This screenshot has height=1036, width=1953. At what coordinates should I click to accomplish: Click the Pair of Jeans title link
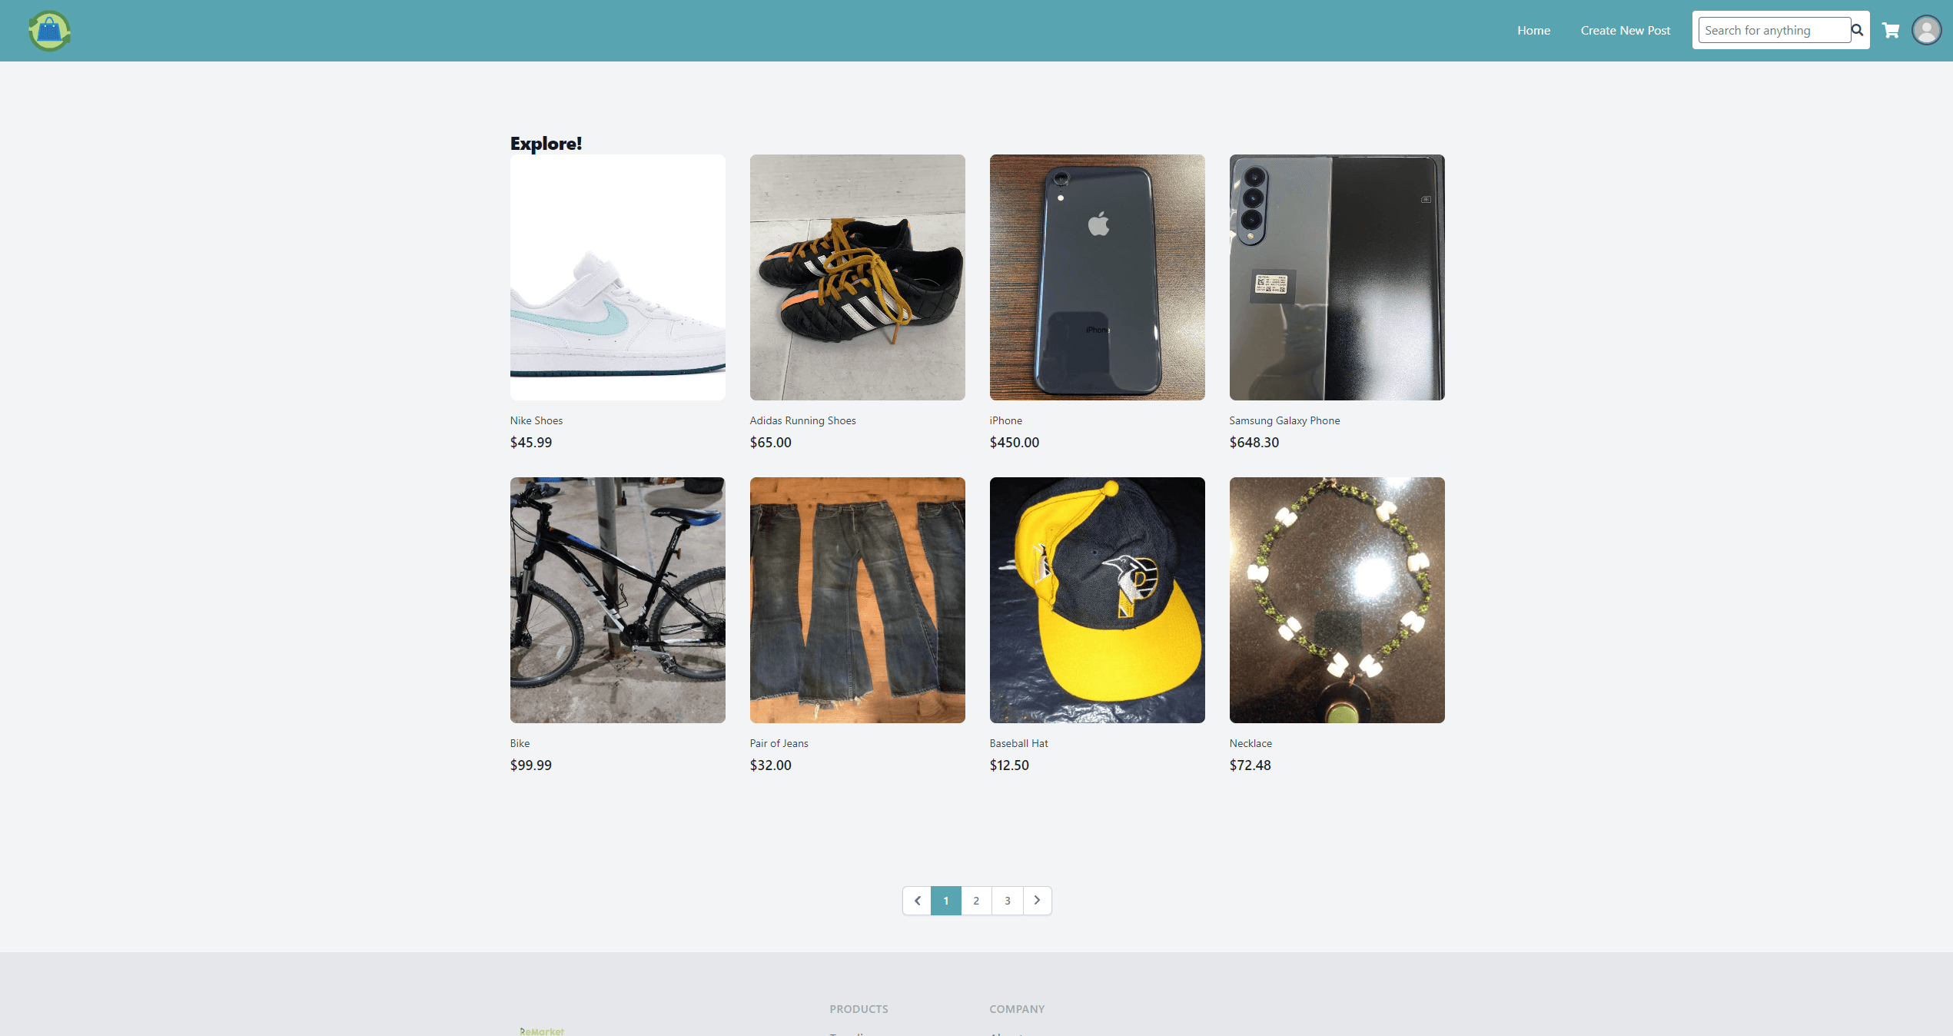779,743
